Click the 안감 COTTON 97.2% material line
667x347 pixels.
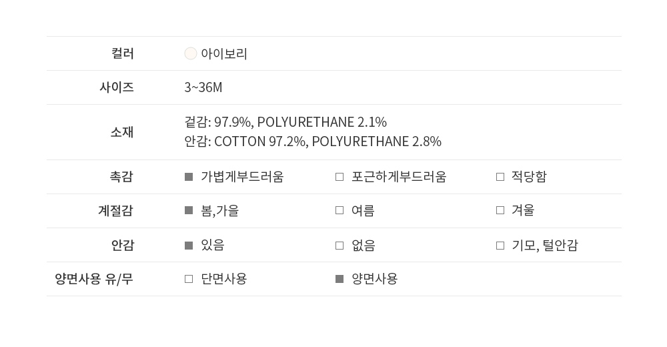click(x=313, y=141)
